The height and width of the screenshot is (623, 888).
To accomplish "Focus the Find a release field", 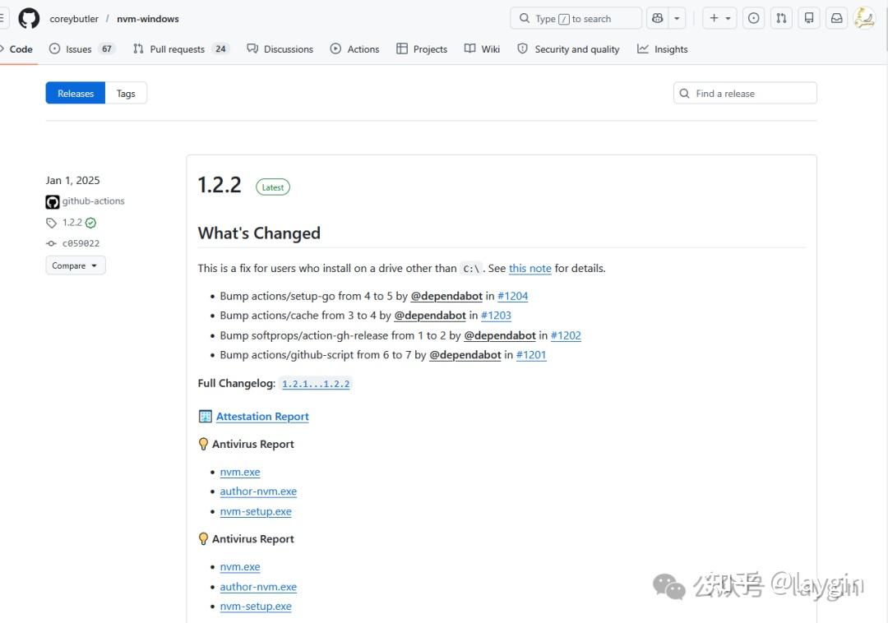I will click(x=745, y=94).
